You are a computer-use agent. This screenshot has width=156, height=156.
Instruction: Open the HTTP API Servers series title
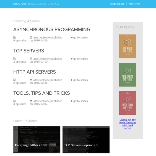pos(35,72)
